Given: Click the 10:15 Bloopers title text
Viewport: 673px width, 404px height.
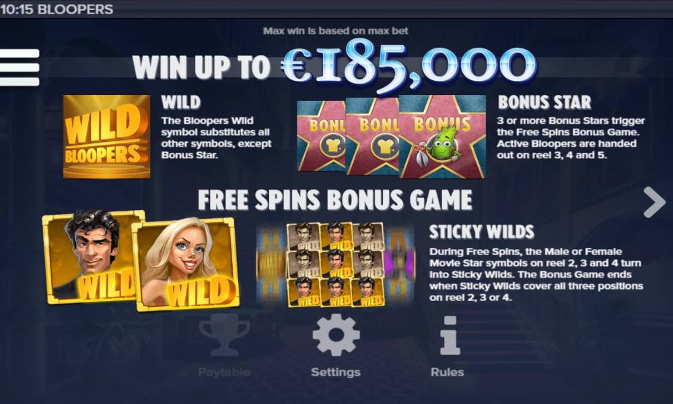Looking at the screenshot, I should tap(57, 9).
